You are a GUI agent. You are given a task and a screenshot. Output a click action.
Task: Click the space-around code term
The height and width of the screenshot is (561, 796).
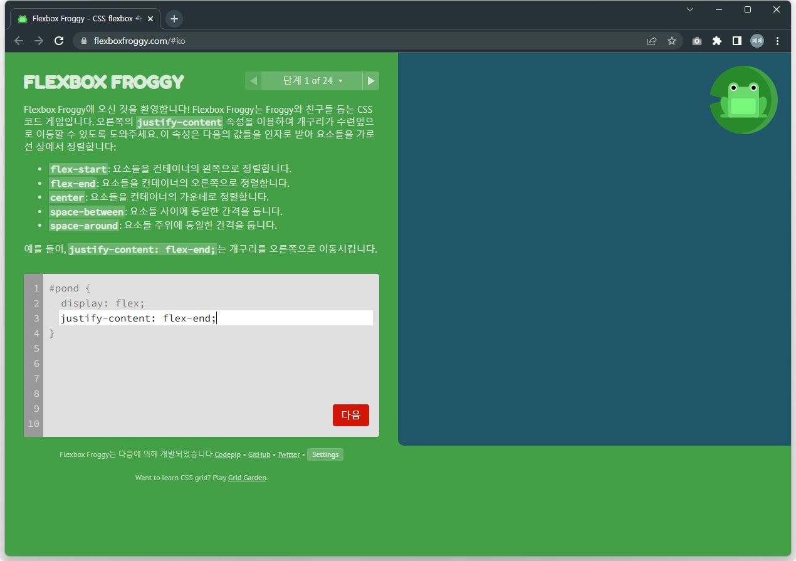[x=84, y=226]
